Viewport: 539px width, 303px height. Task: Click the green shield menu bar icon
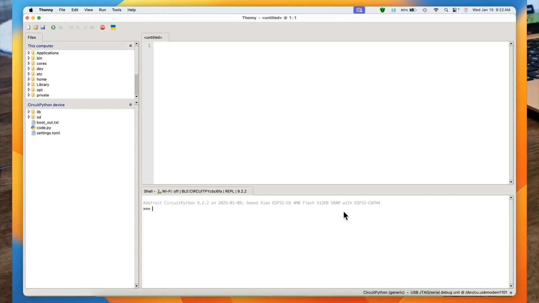[x=382, y=10]
